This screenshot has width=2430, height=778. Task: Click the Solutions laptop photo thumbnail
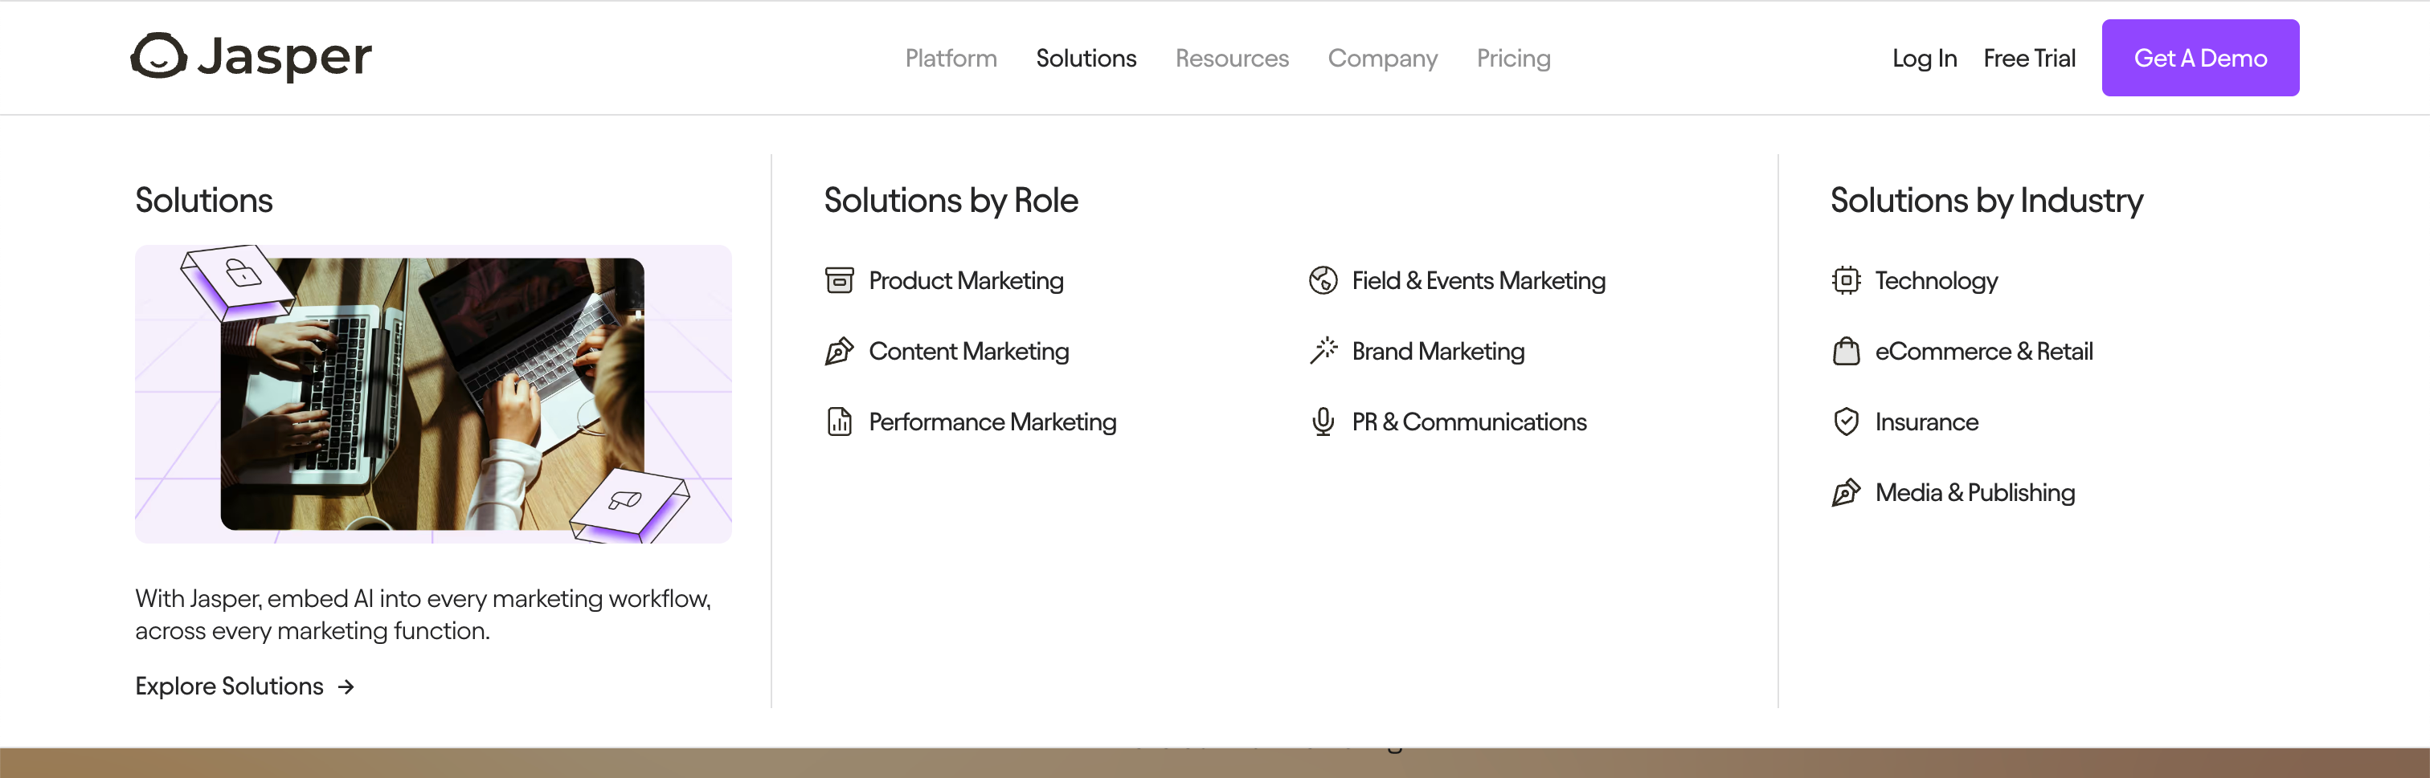(x=433, y=394)
